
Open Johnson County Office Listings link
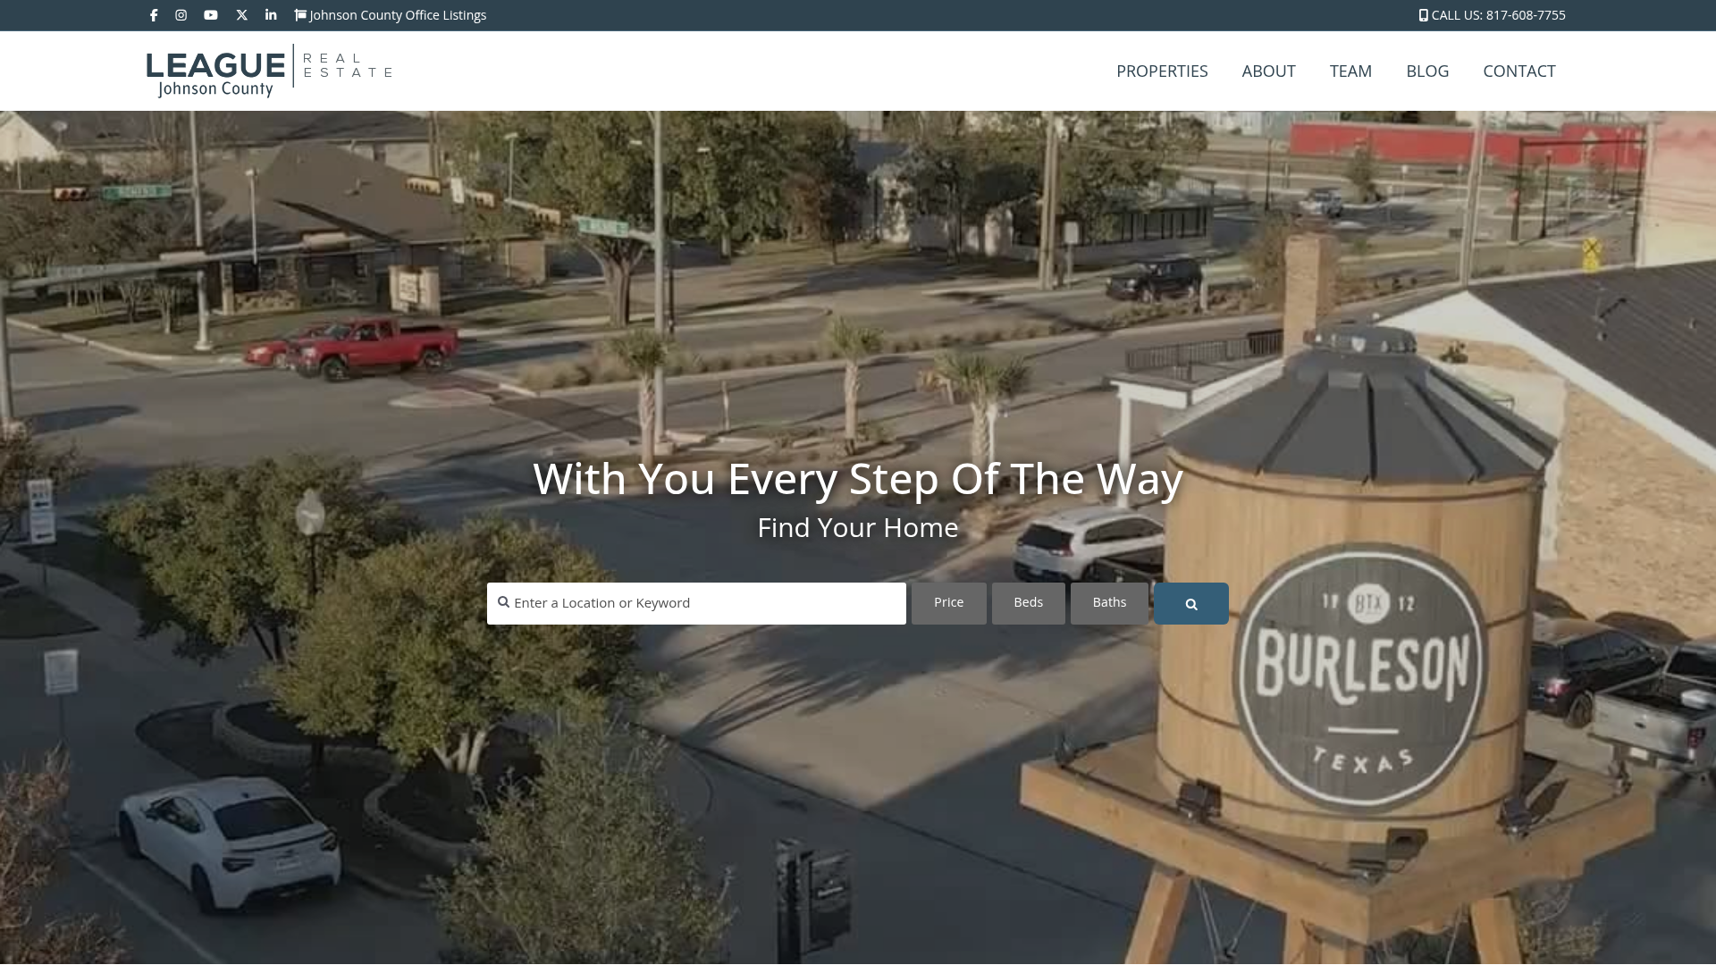point(398,14)
